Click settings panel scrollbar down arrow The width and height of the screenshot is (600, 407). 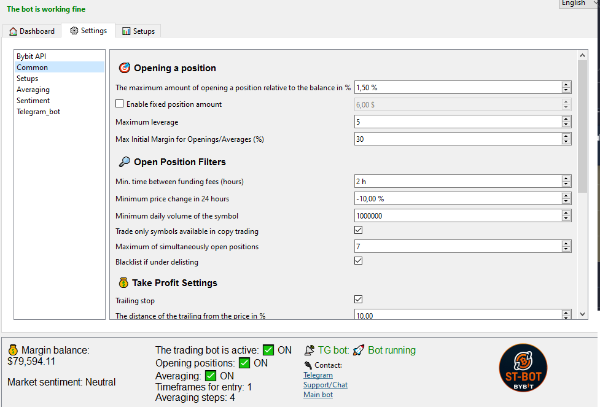(x=582, y=314)
